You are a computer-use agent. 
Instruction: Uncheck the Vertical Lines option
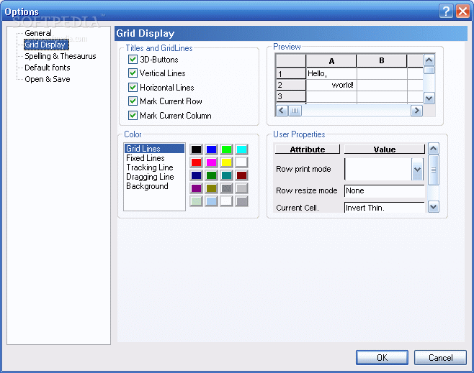pyautogui.click(x=133, y=73)
